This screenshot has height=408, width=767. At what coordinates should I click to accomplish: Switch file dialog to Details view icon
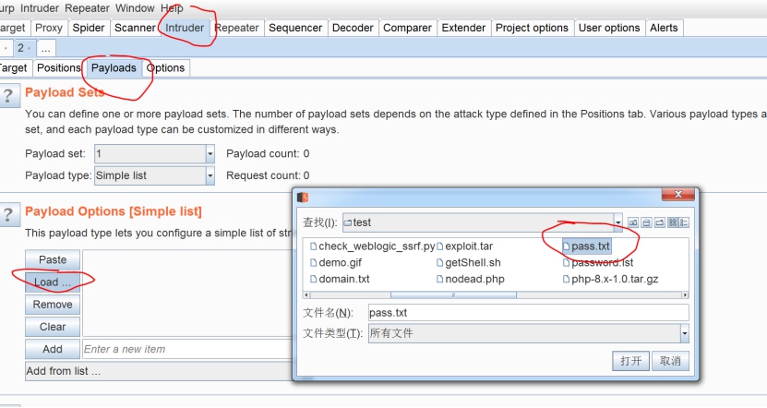click(684, 222)
